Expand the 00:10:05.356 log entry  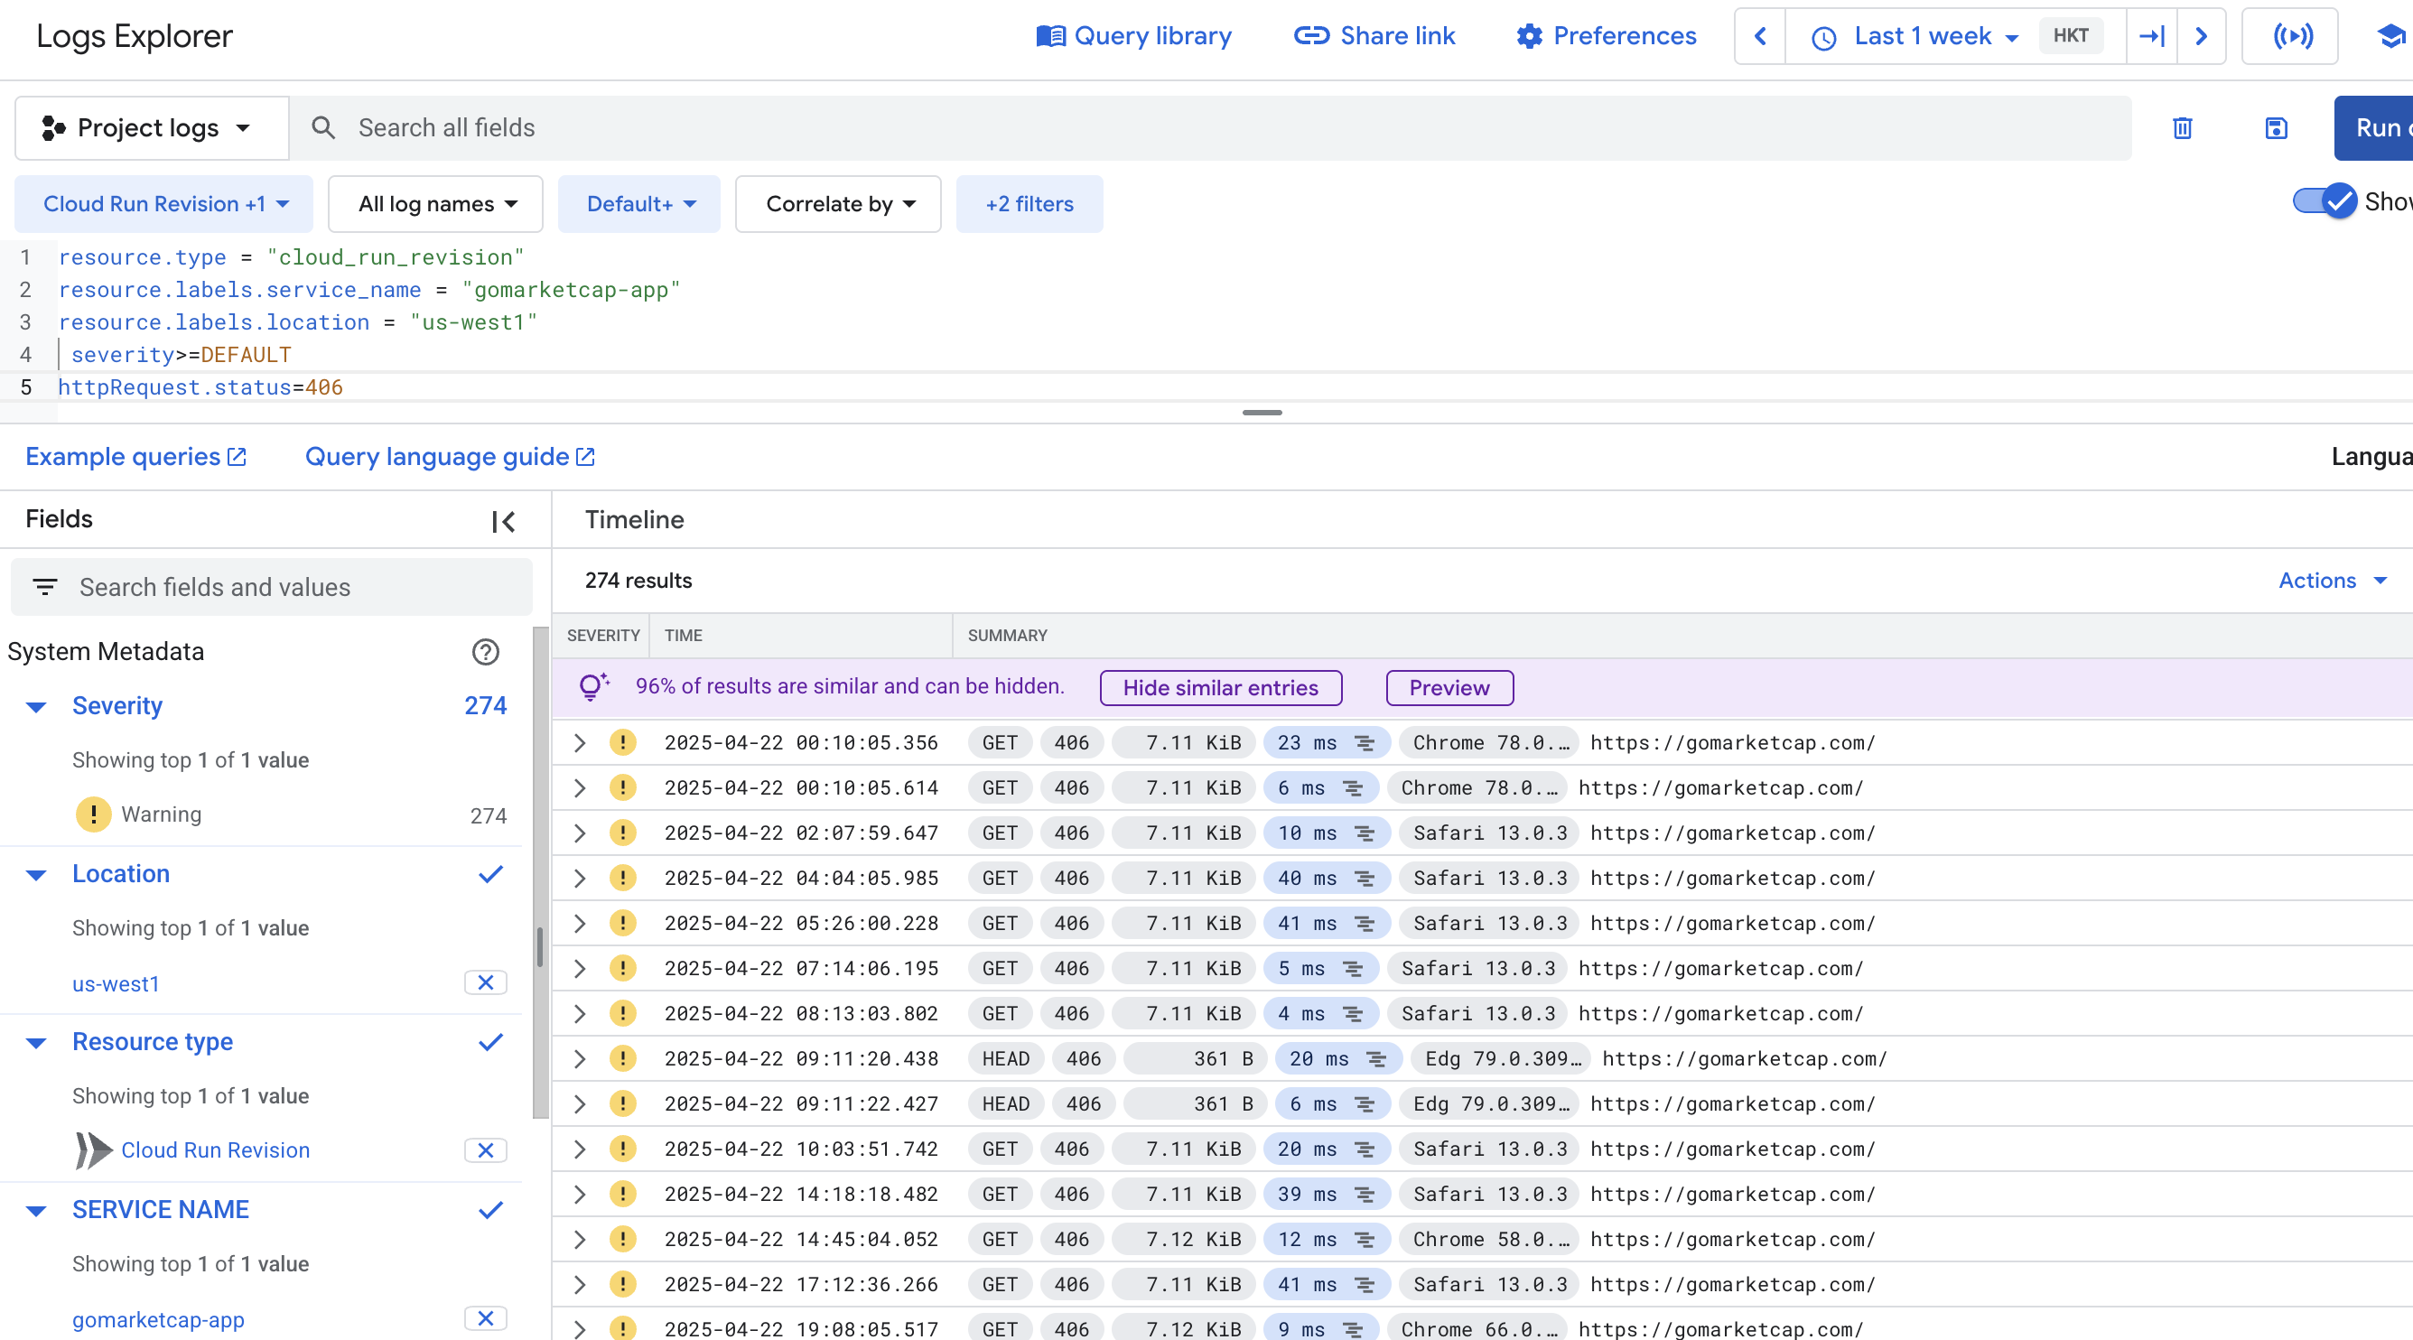click(580, 743)
